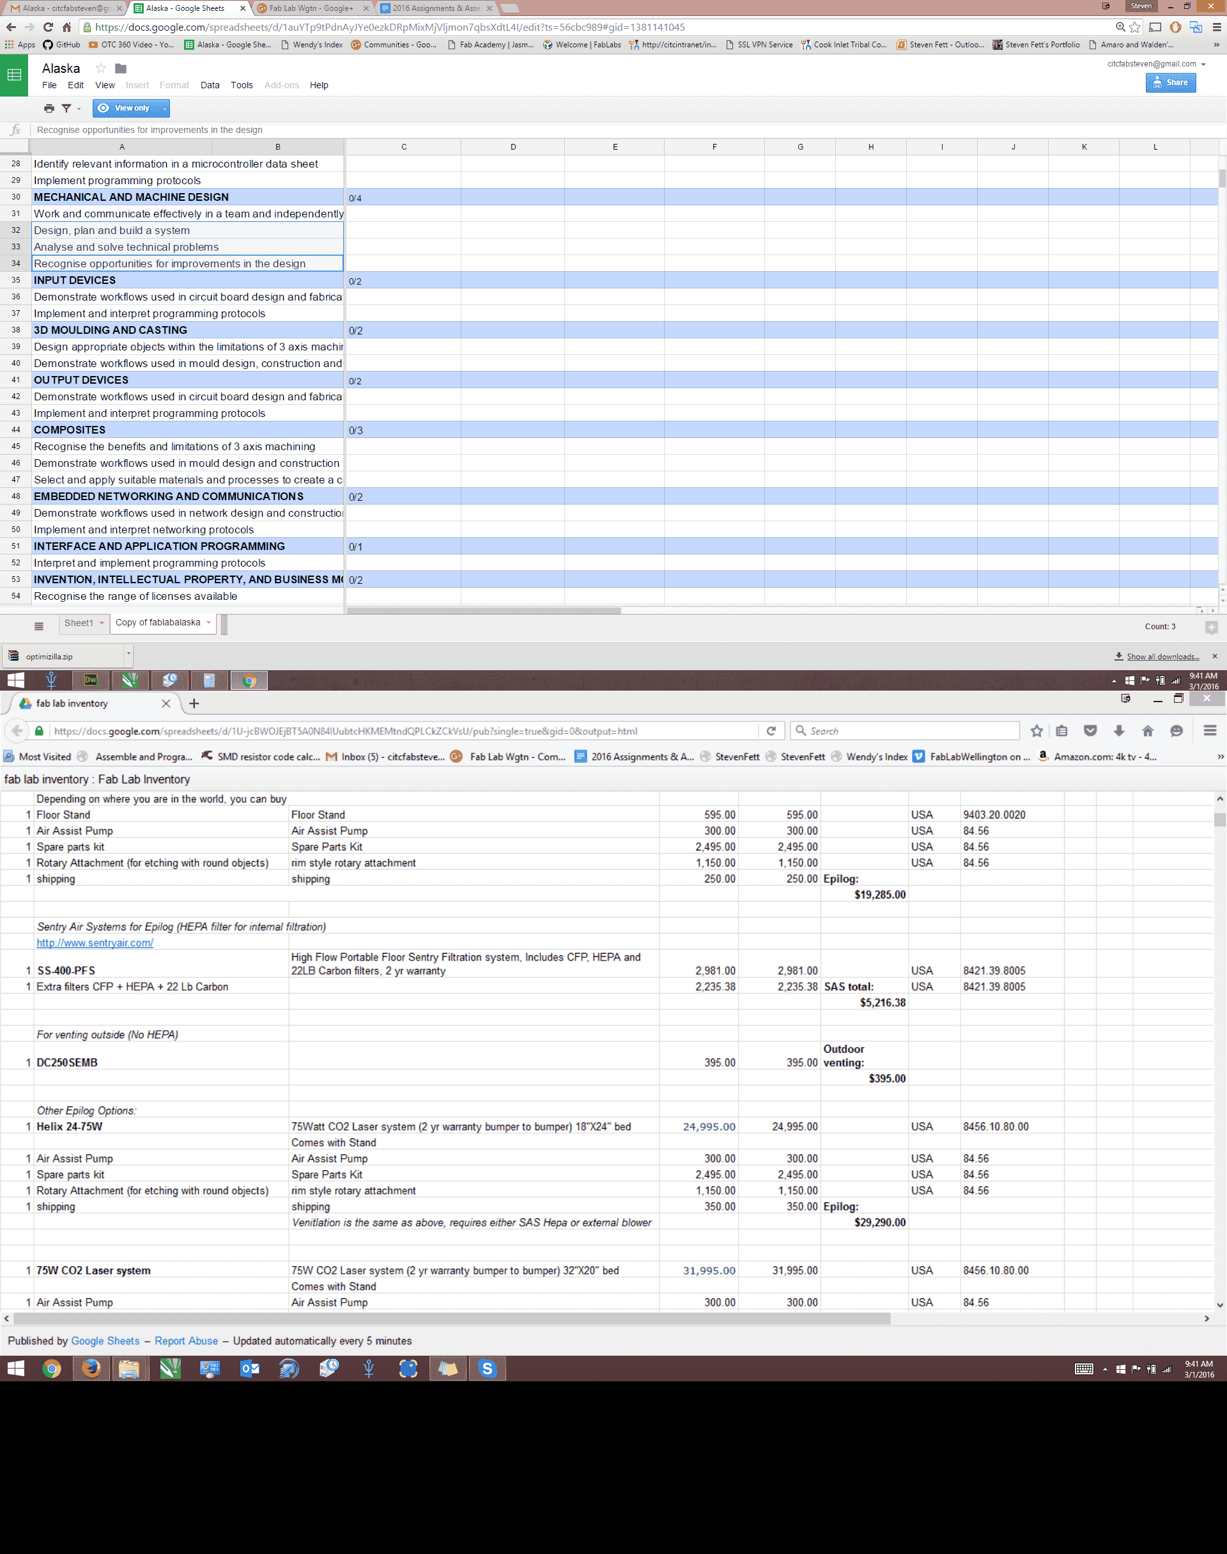Click Chrome icon in upper taskbar

pyautogui.click(x=249, y=680)
